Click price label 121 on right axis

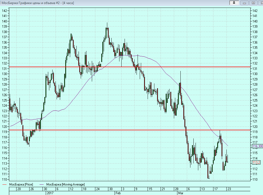[255, 121]
